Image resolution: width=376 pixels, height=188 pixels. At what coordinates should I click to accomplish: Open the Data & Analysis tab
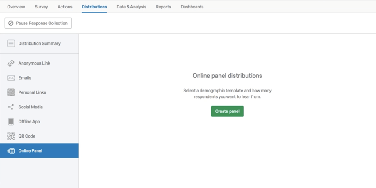131,7
